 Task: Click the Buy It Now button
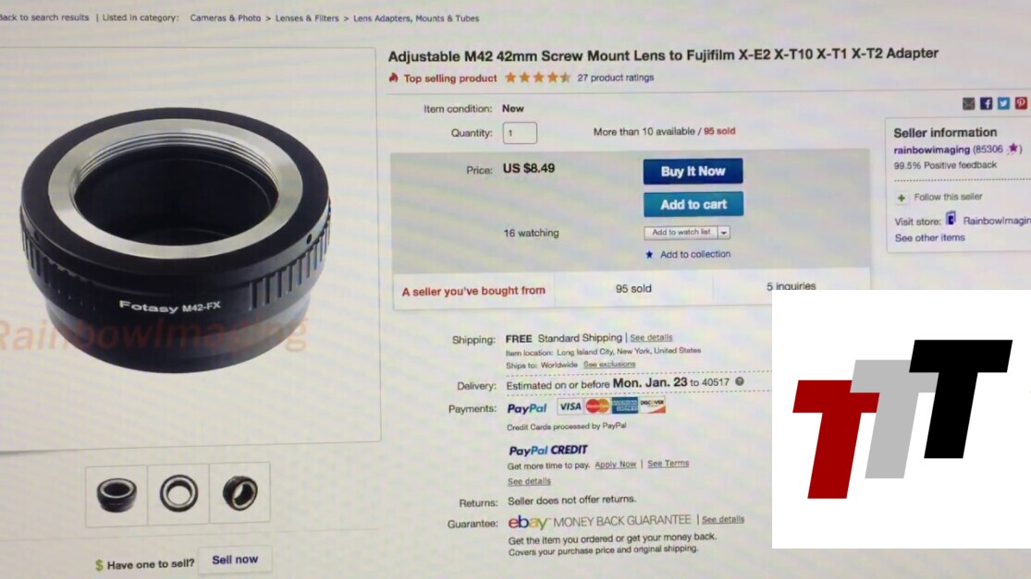[x=693, y=172]
